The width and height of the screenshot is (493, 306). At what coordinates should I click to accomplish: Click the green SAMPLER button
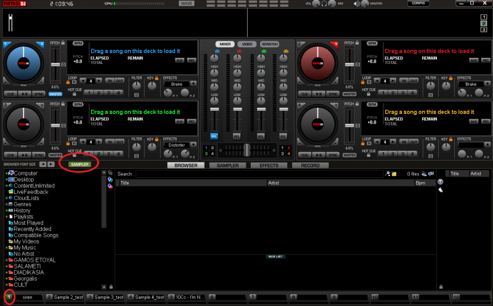(x=79, y=164)
